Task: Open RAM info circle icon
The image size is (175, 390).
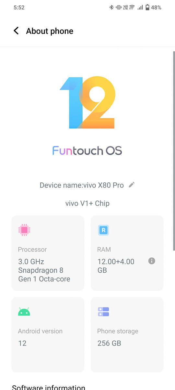Action: (x=152, y=261)
